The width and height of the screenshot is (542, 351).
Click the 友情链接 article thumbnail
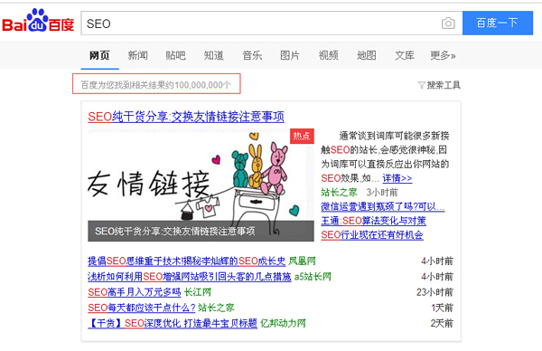(x=201, y=185)
